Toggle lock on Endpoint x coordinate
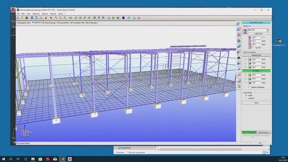Viewport: 288px width, 162px height. click(250, 75)
